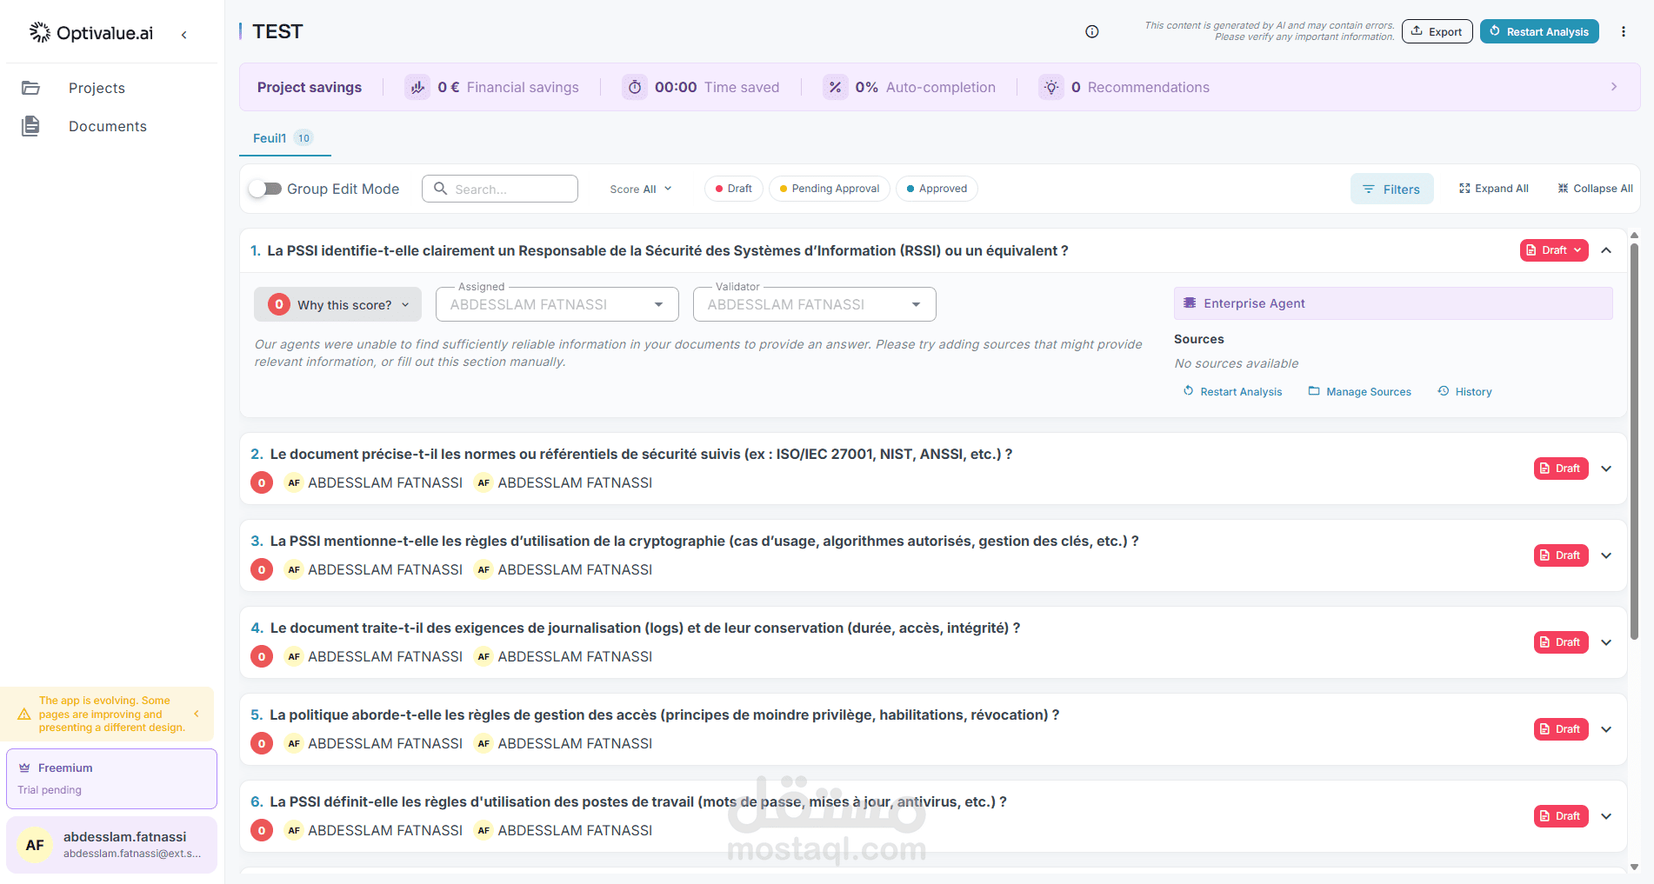This screenshot has width=1654, height=884.
Task: Click the Financial savings chart icon
Action: [417, 87]
